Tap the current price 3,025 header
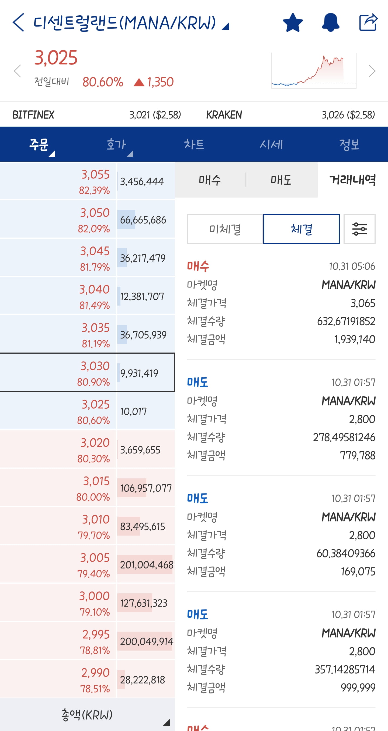Image resolution: width=388 pixels, height=731 pixels. pos(56,57)
